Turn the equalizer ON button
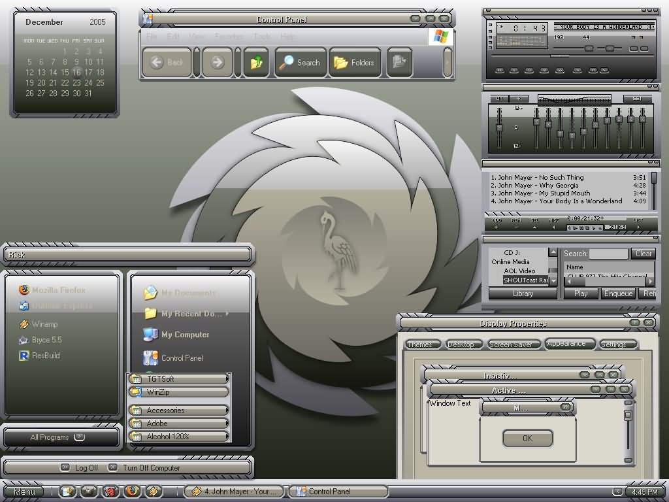The width and height of the screenshot is (669, 502). click(x=500, y=99)
